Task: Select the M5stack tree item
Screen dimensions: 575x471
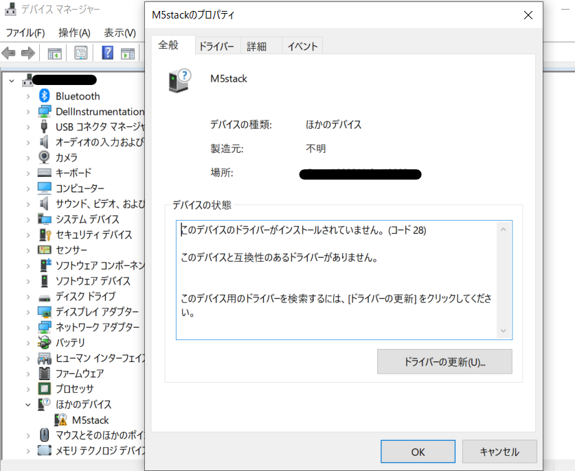Action: [x=89, y=420]
